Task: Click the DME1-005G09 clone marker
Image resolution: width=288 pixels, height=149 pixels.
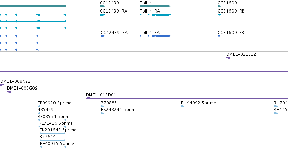Action: (x=9, y=92)
